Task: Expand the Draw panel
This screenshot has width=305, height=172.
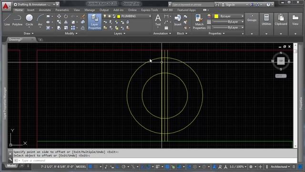Action: [x=29, y=33]
